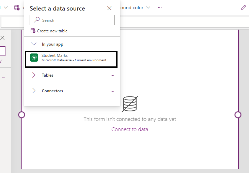This screenshot has width=249, height=173.
Task: Open more options for Tables
Action: 112,76
